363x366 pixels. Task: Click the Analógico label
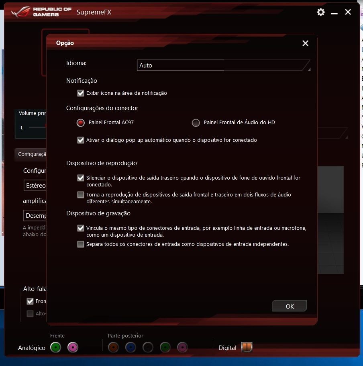coord(32,348)
